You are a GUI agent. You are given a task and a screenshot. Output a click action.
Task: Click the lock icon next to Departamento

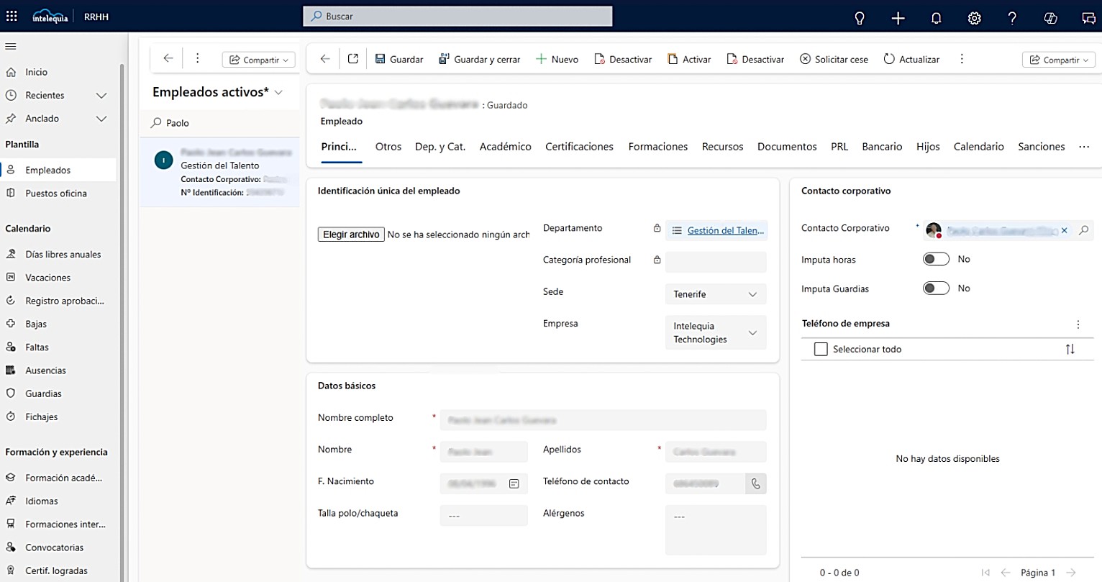tap(657, 227)
